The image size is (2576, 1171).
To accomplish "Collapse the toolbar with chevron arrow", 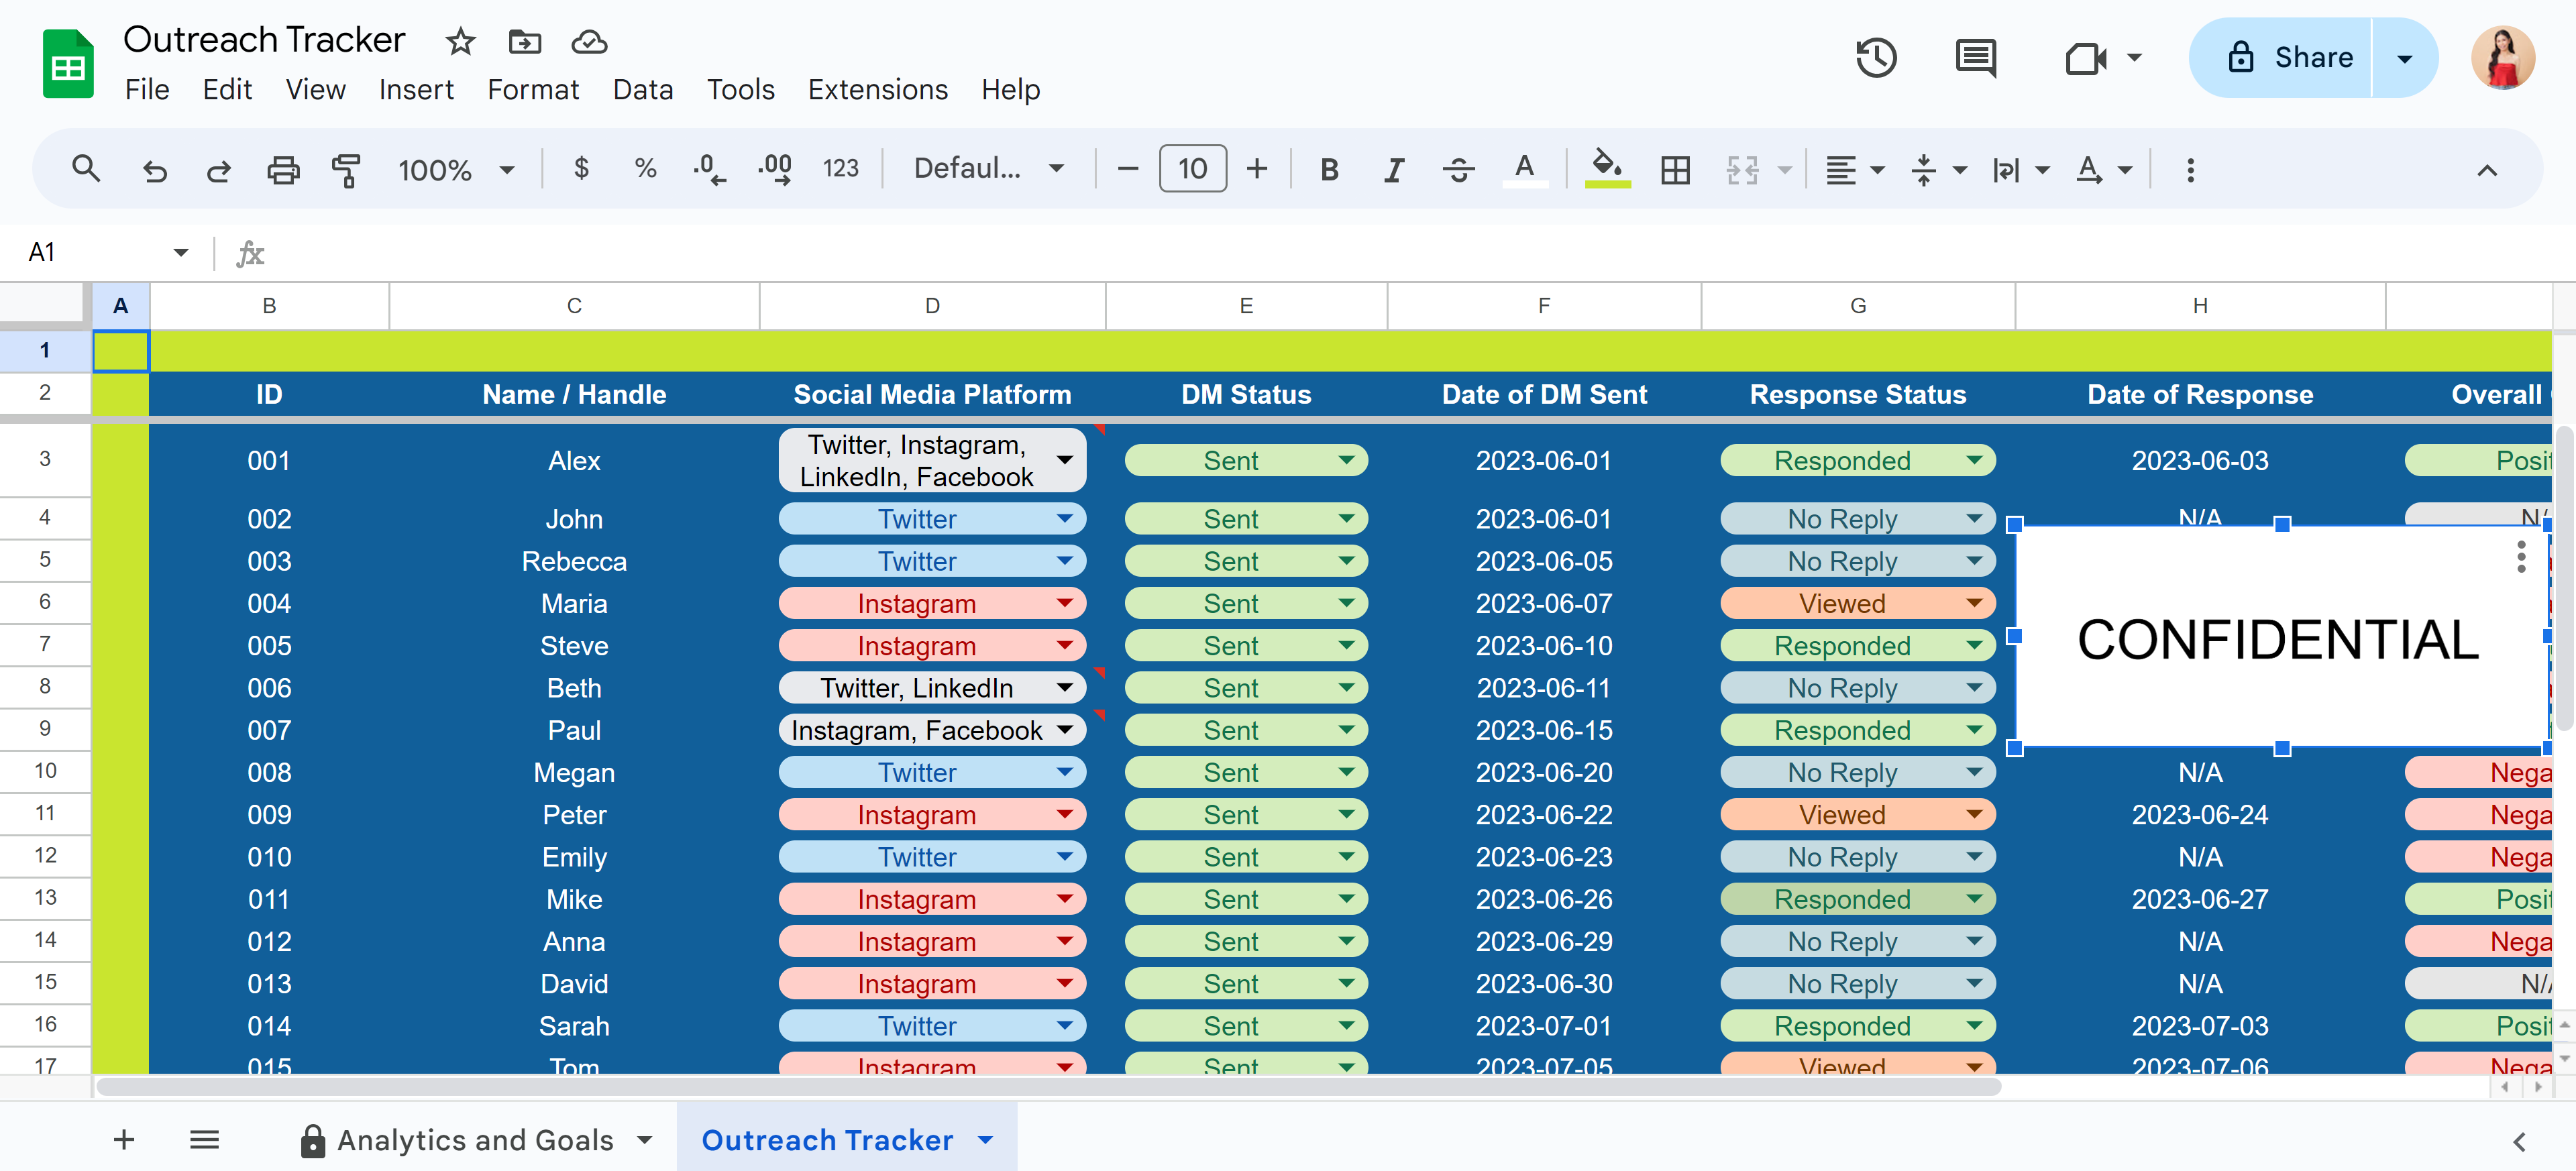I will pyautogui.click(x=2486, y=170).
